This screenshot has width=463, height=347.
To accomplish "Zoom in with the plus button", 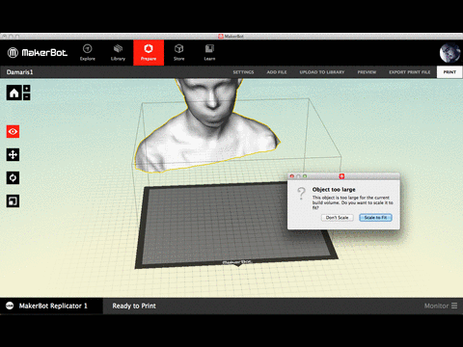I will [x=27, y=89].
